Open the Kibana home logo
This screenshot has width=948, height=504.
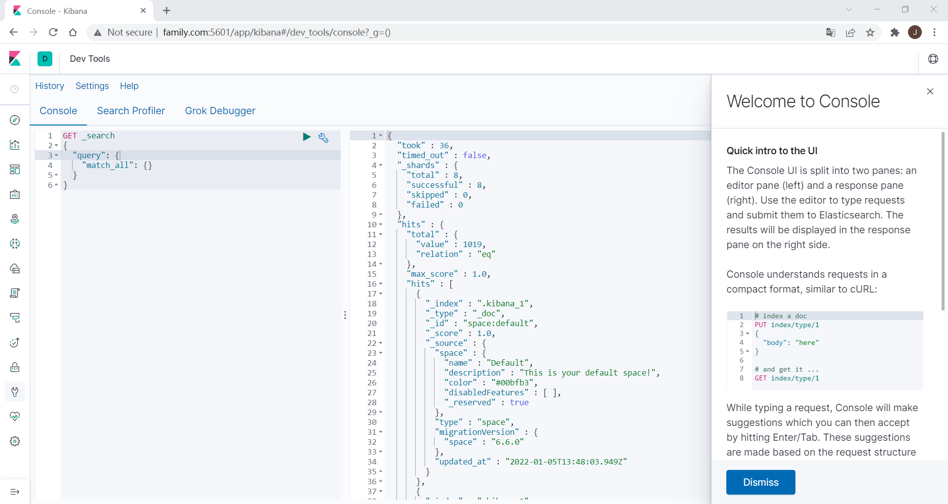(15, 59)
